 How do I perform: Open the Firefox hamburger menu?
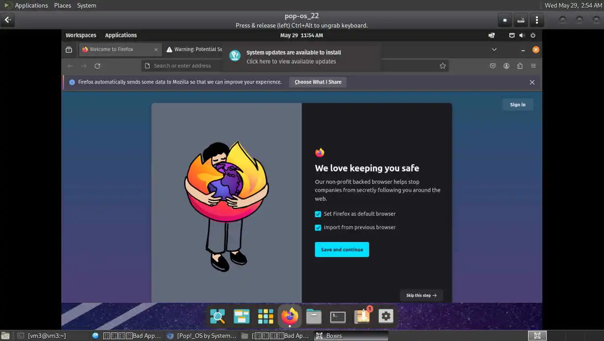pos(533,66)
